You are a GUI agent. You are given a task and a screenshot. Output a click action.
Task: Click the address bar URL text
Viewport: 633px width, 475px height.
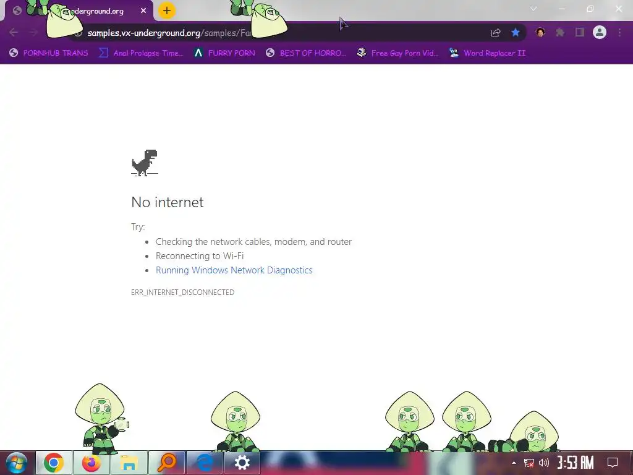click(x=169, y=33)
